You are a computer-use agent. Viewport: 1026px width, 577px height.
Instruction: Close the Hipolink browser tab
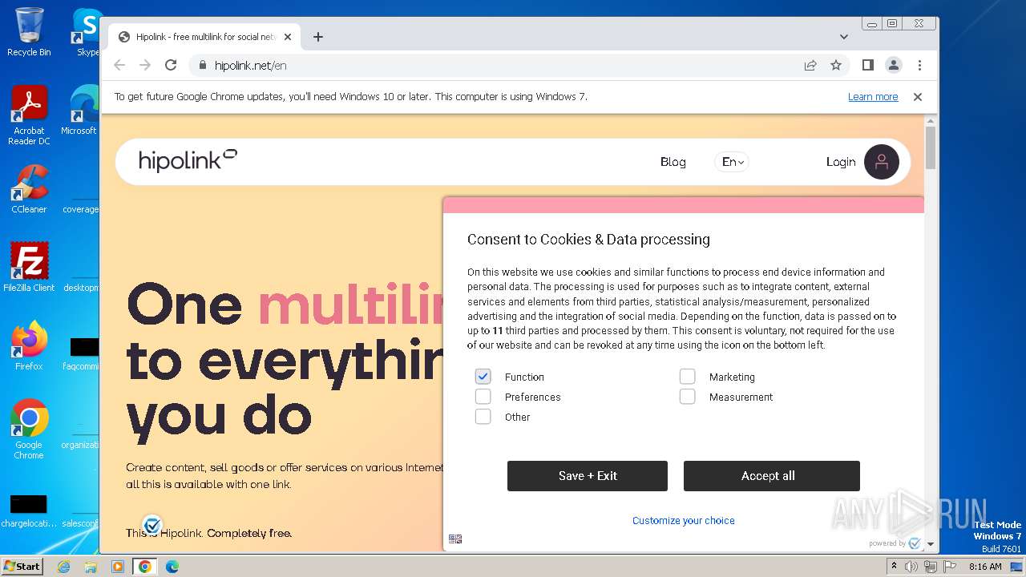(288, 37)
